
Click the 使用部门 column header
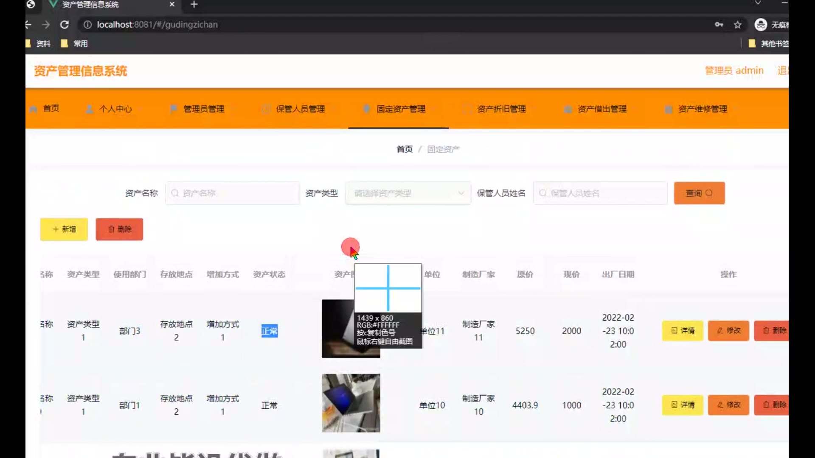coord(130,275)
